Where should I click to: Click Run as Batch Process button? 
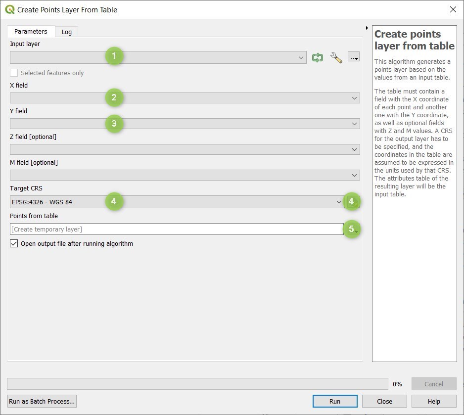click(42, 401)
